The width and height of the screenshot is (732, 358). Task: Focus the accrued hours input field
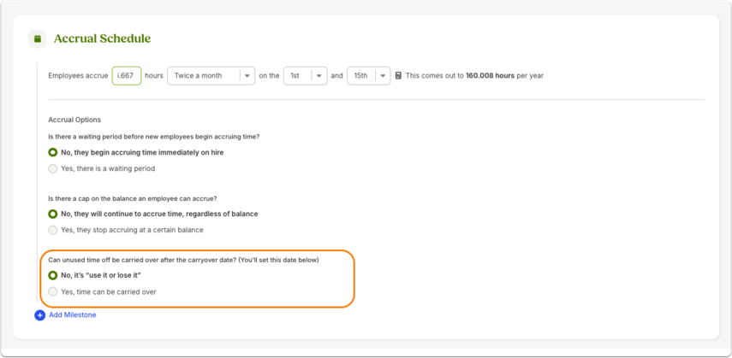[x=127, y=75]
